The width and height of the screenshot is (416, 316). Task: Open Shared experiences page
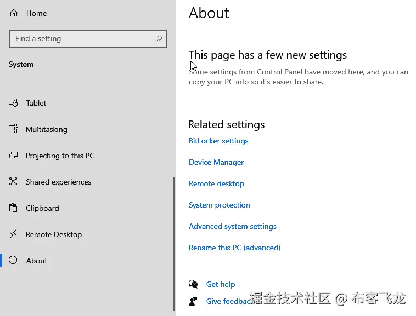[x=88, y=182]
